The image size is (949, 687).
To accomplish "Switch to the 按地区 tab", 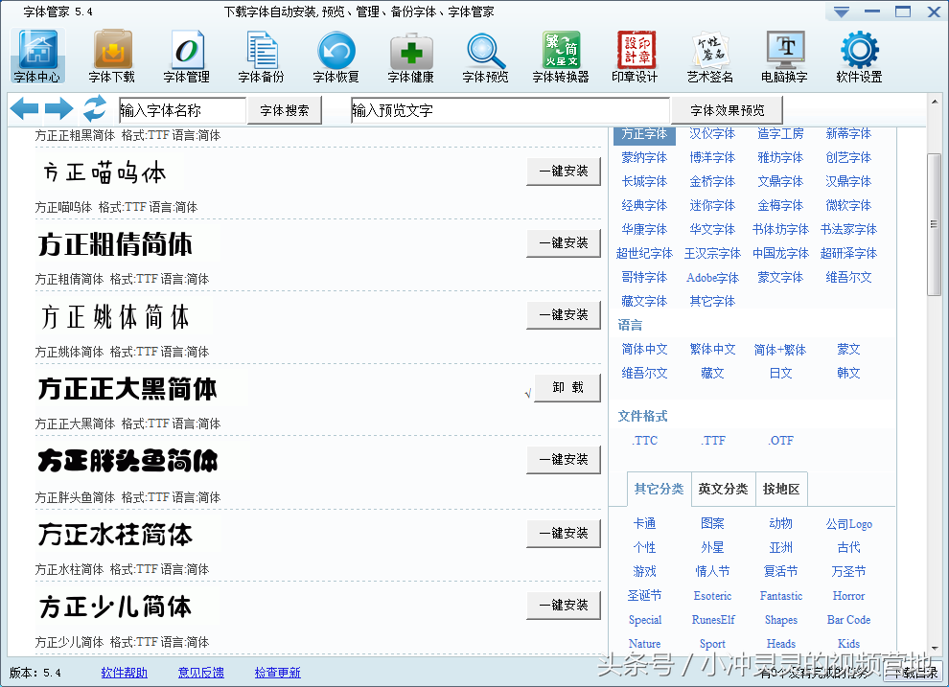I will point(781,489).
